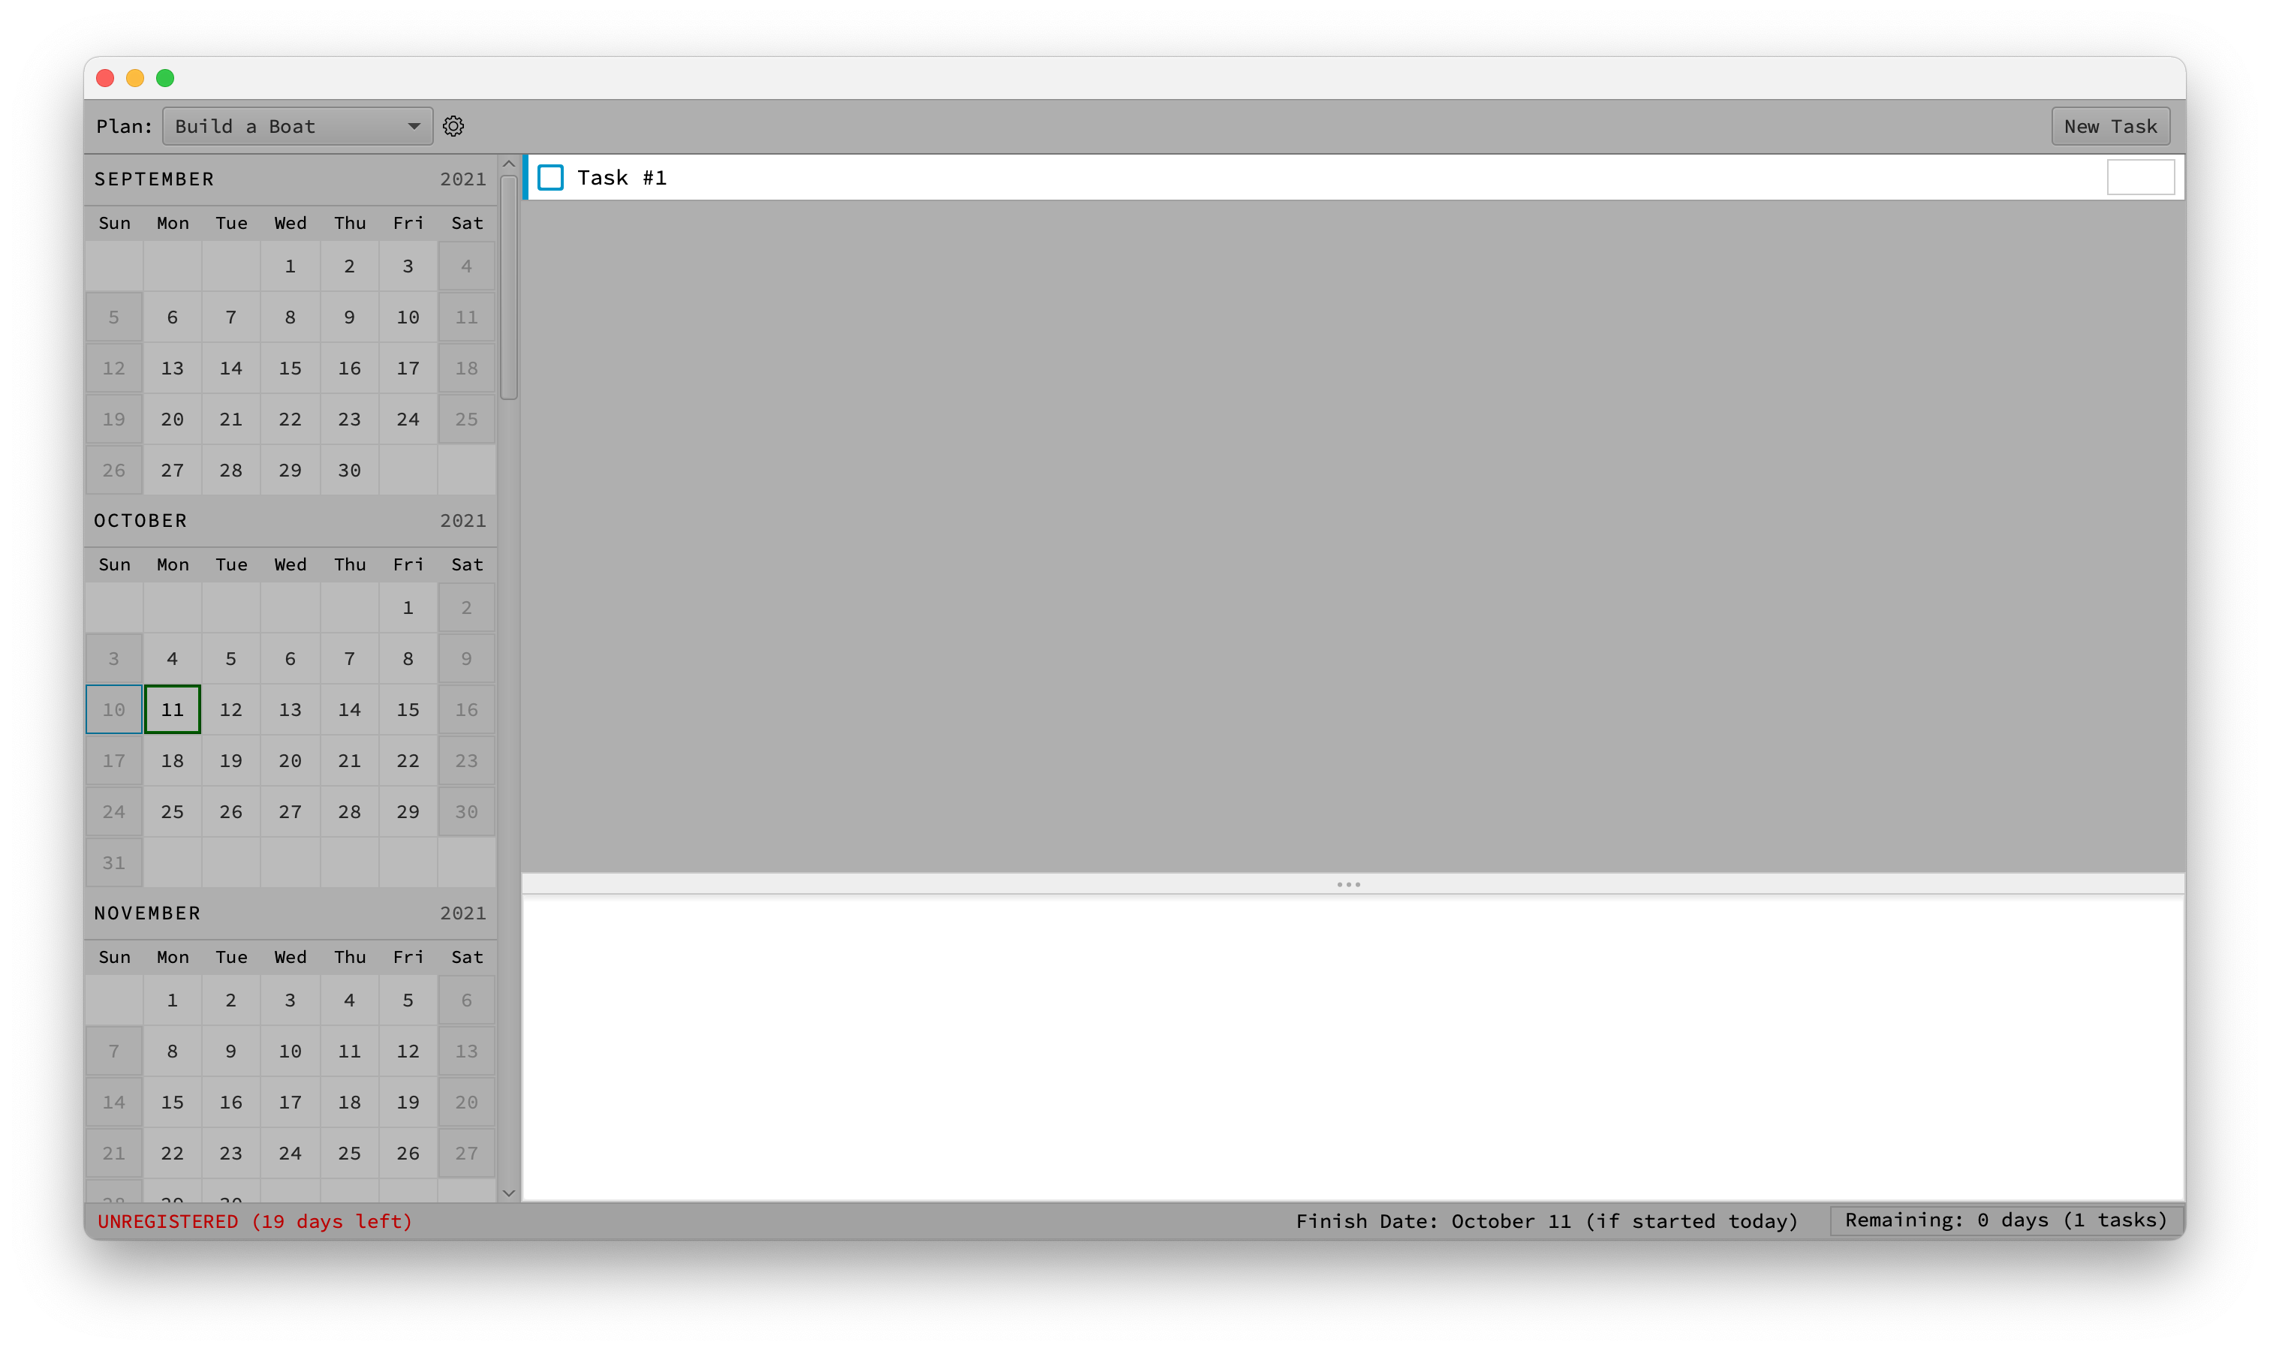Select October 25 on the calendar
The width and height of the screenshot is (2270, 1351).
pyautogui.click(x=170, y=812)
